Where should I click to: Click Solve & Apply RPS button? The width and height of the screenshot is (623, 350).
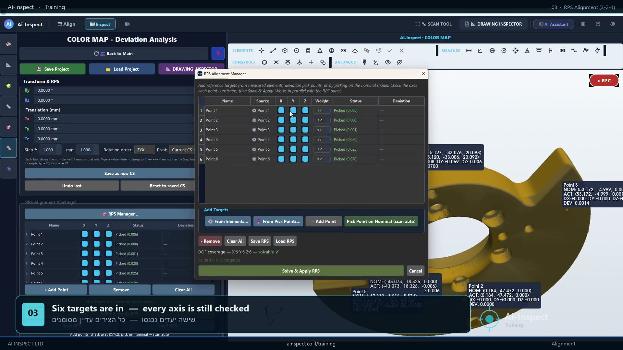click(x=301, y=271)
